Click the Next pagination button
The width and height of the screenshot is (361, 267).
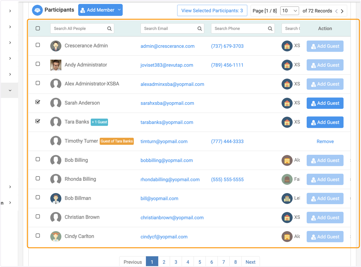coord(250,262)
